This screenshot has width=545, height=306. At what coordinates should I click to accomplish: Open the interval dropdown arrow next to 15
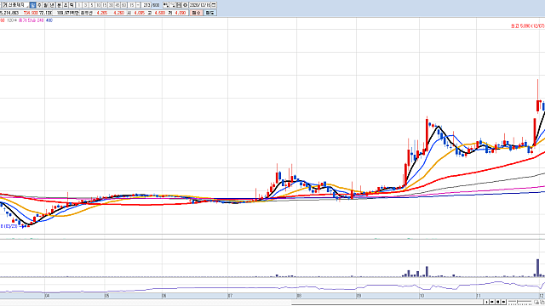[x=138, y=5]
